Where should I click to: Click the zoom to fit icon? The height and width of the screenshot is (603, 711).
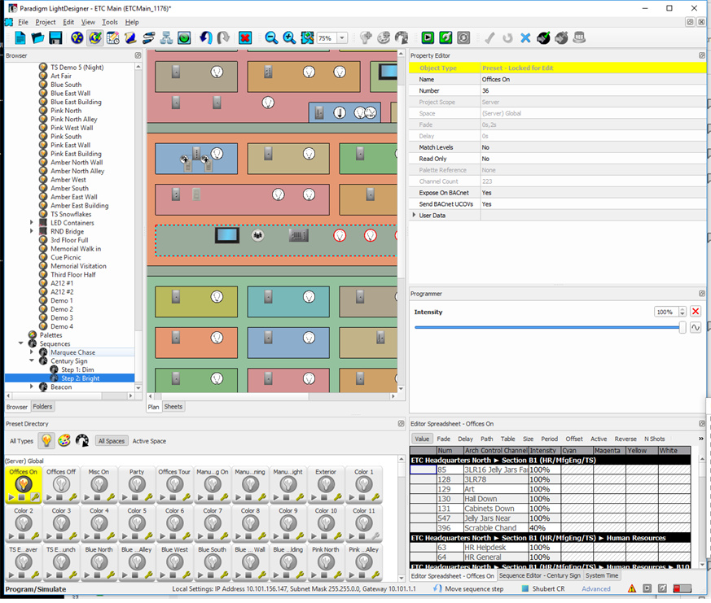307,38
